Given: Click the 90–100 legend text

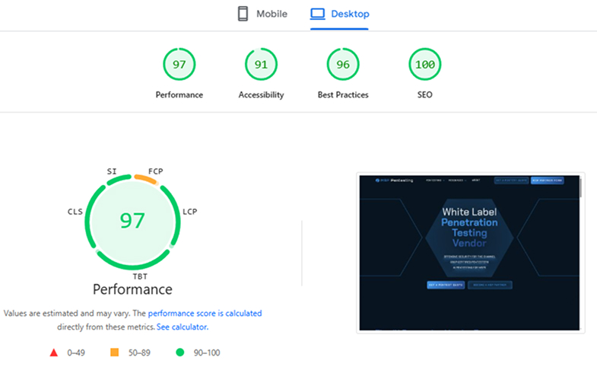Looking at the screenshot, I should click(x=207, y=352).
